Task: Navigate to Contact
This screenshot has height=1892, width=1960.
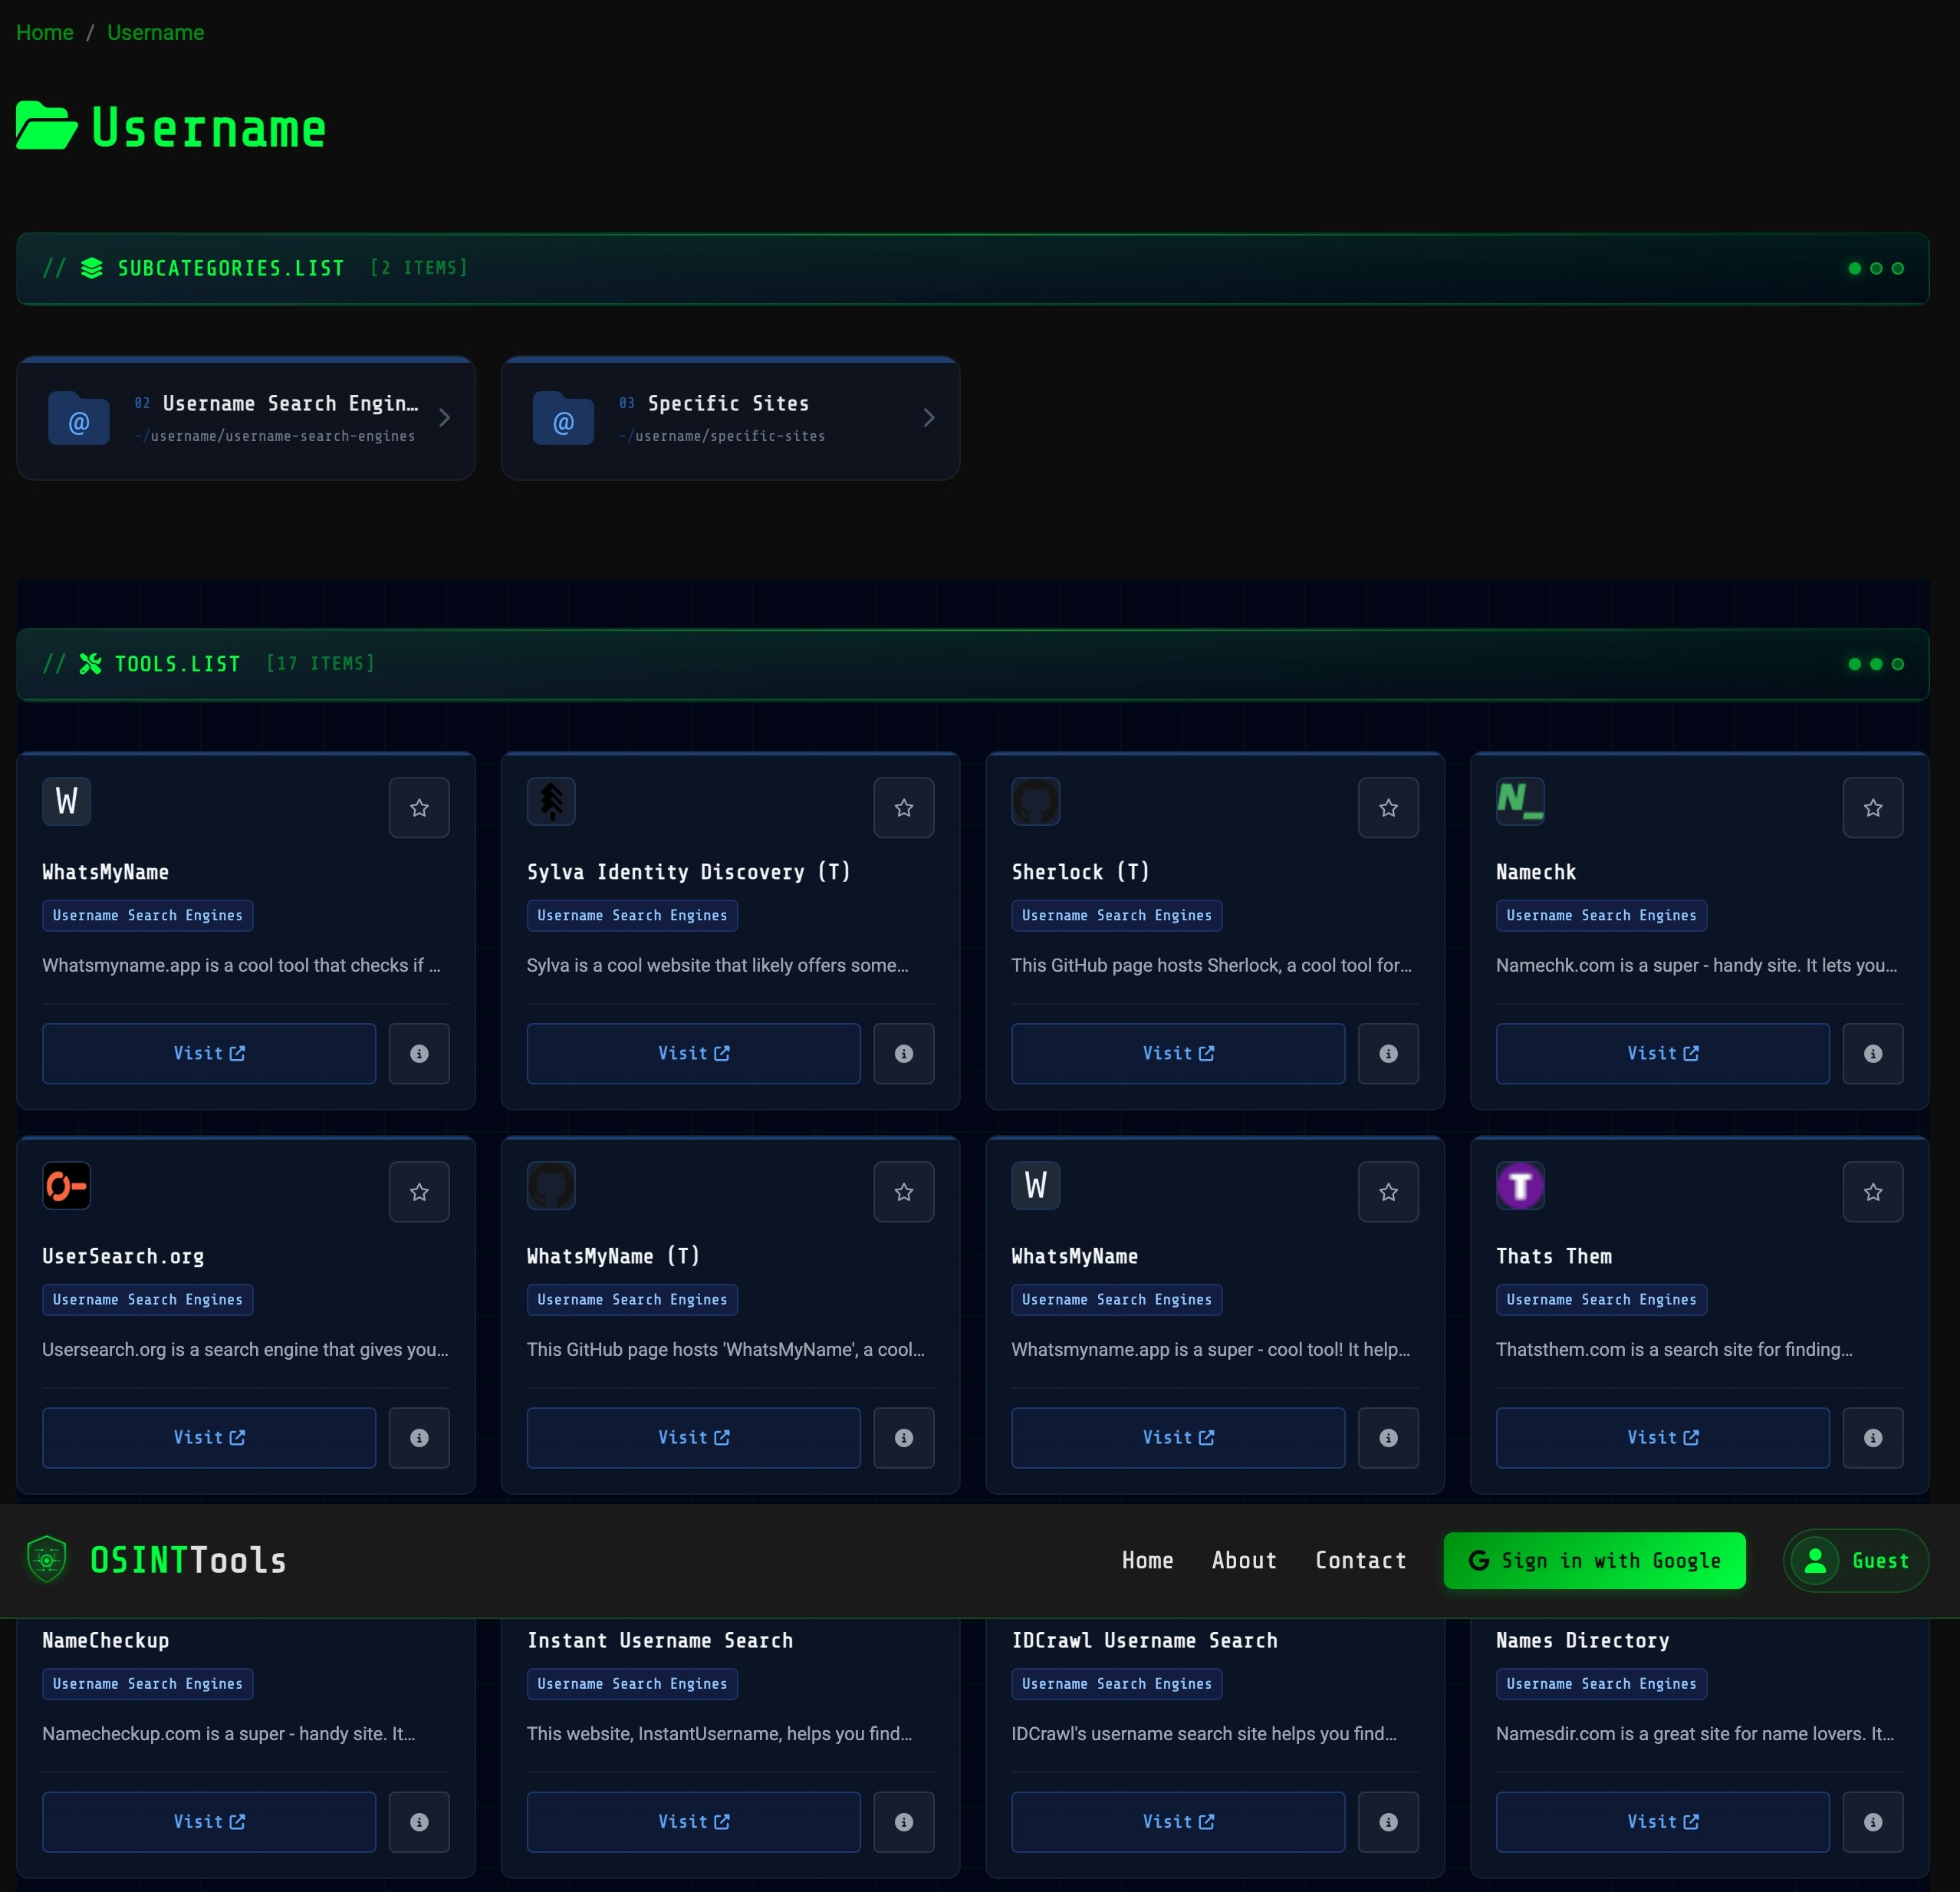Action: pos(1361,1560)
